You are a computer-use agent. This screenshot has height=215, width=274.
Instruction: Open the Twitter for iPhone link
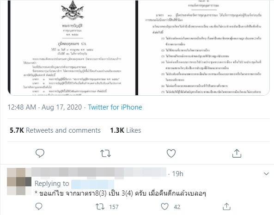coord(115,107)
